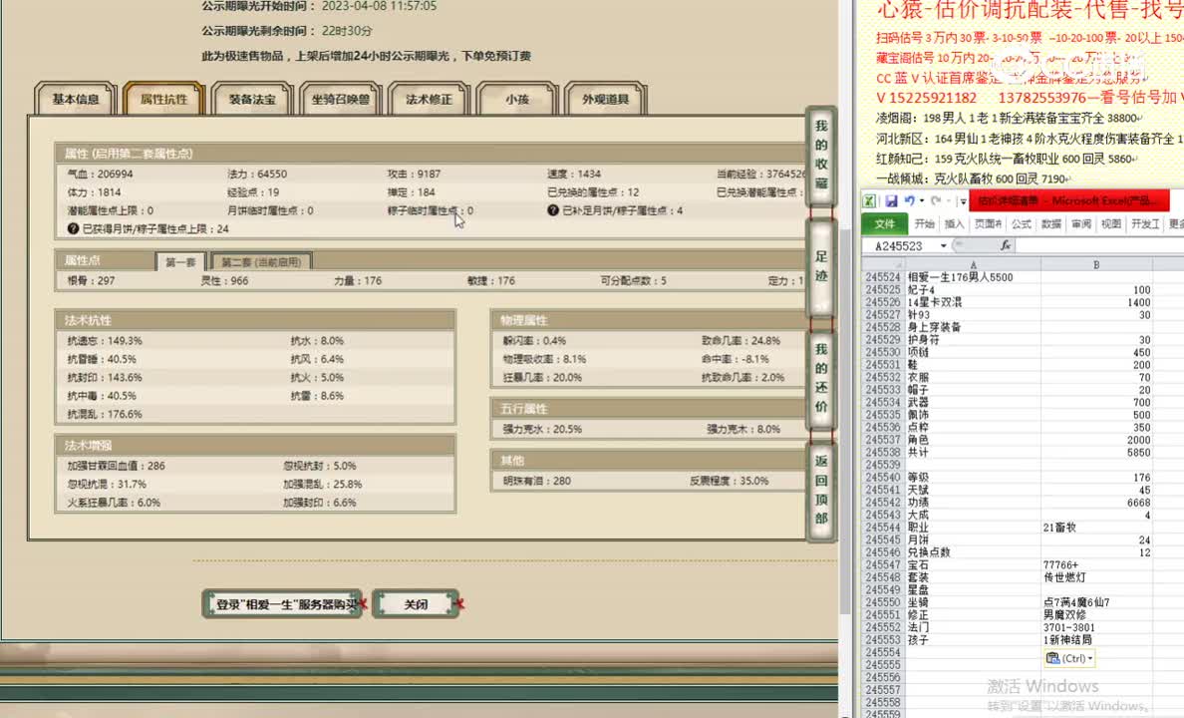Select the 属性抗性 tab
Image resolution: width=1184 pixels, height=718 pixels.
click(x=163, y=99)
